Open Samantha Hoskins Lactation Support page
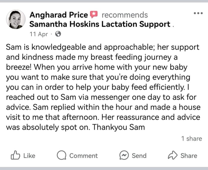 coord(100,24)
